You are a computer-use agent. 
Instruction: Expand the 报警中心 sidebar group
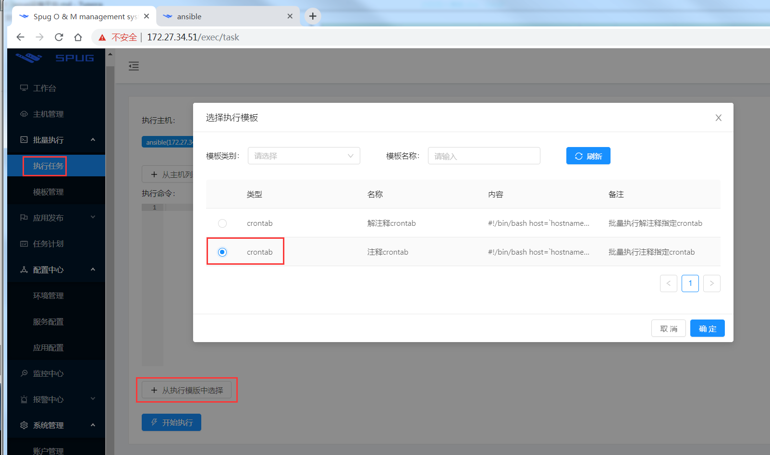(56, 400)
